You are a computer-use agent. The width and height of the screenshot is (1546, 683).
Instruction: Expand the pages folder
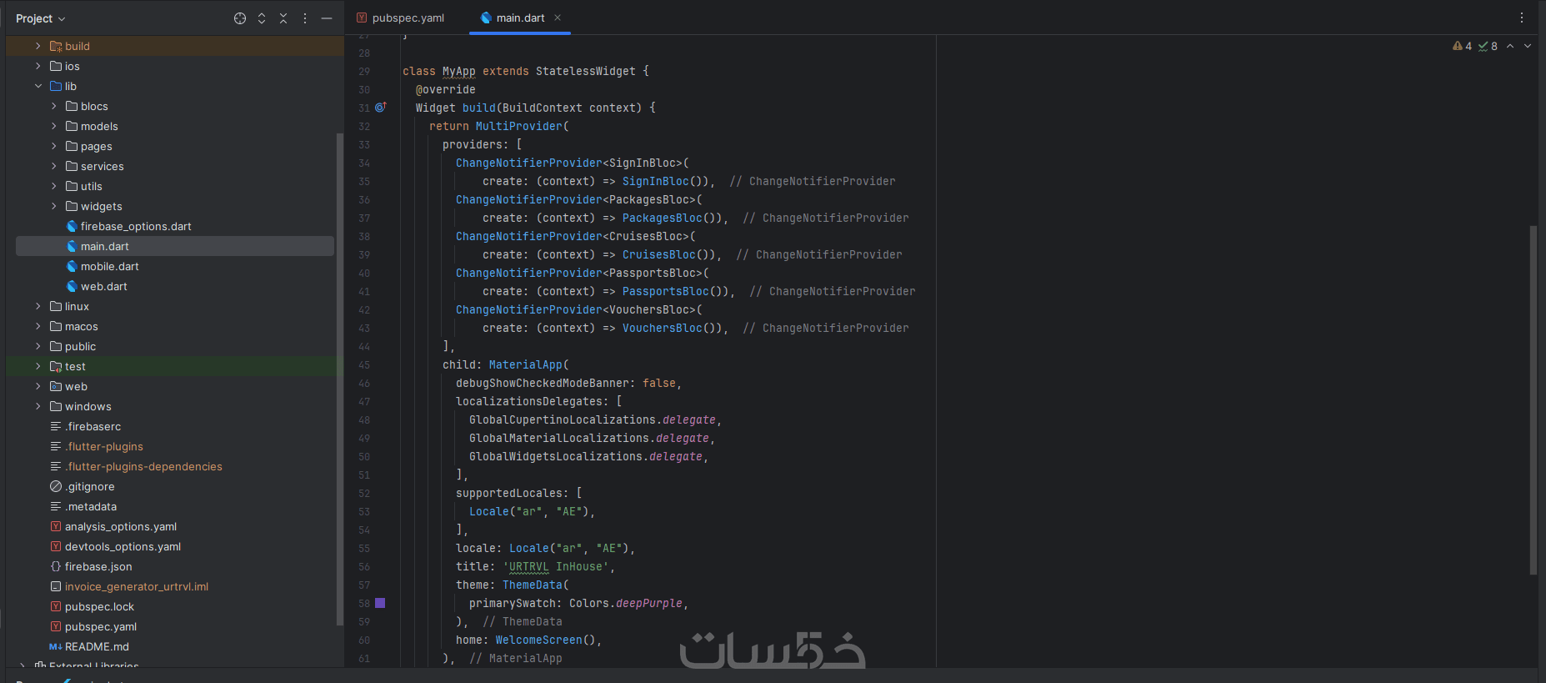pos(54,146)
